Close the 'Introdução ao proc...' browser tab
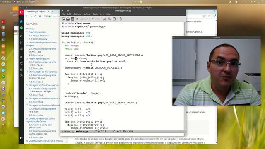 pos(48,12)
